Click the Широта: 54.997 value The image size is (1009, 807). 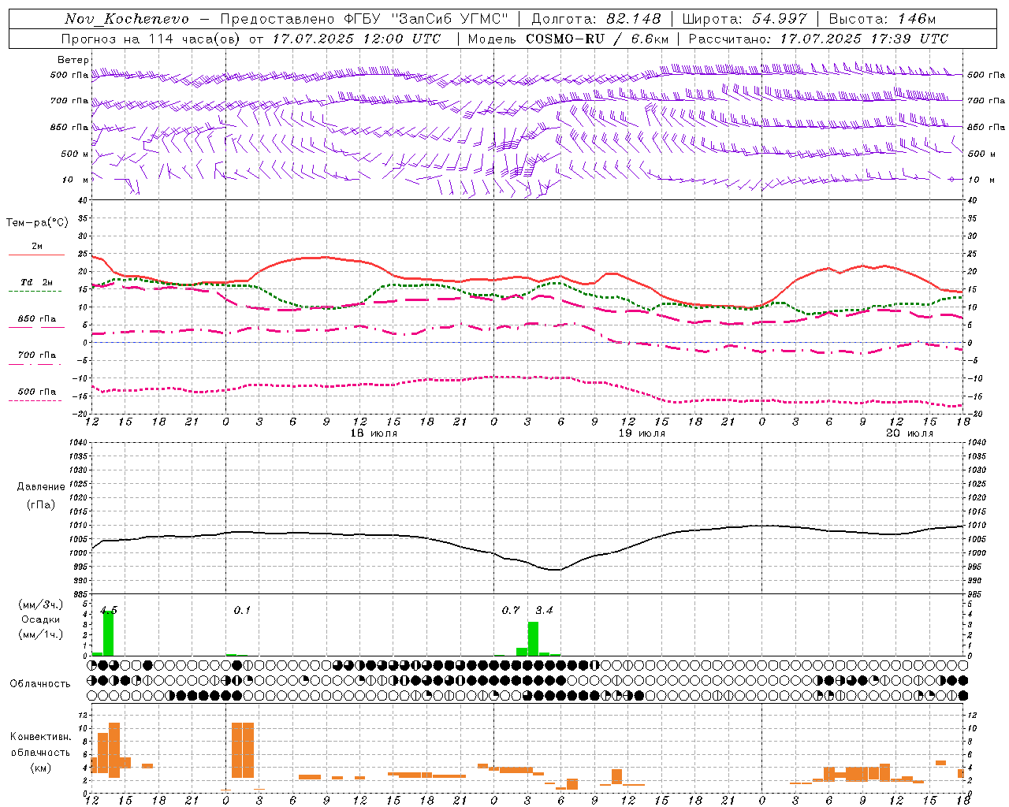tap(745, 19)
